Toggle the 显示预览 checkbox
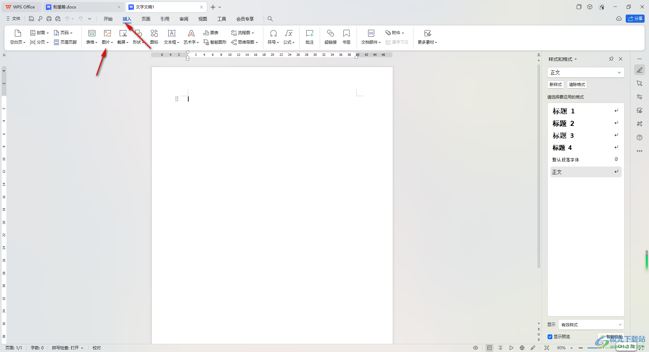Screen dimensions: 649x352 click(550, 336)
